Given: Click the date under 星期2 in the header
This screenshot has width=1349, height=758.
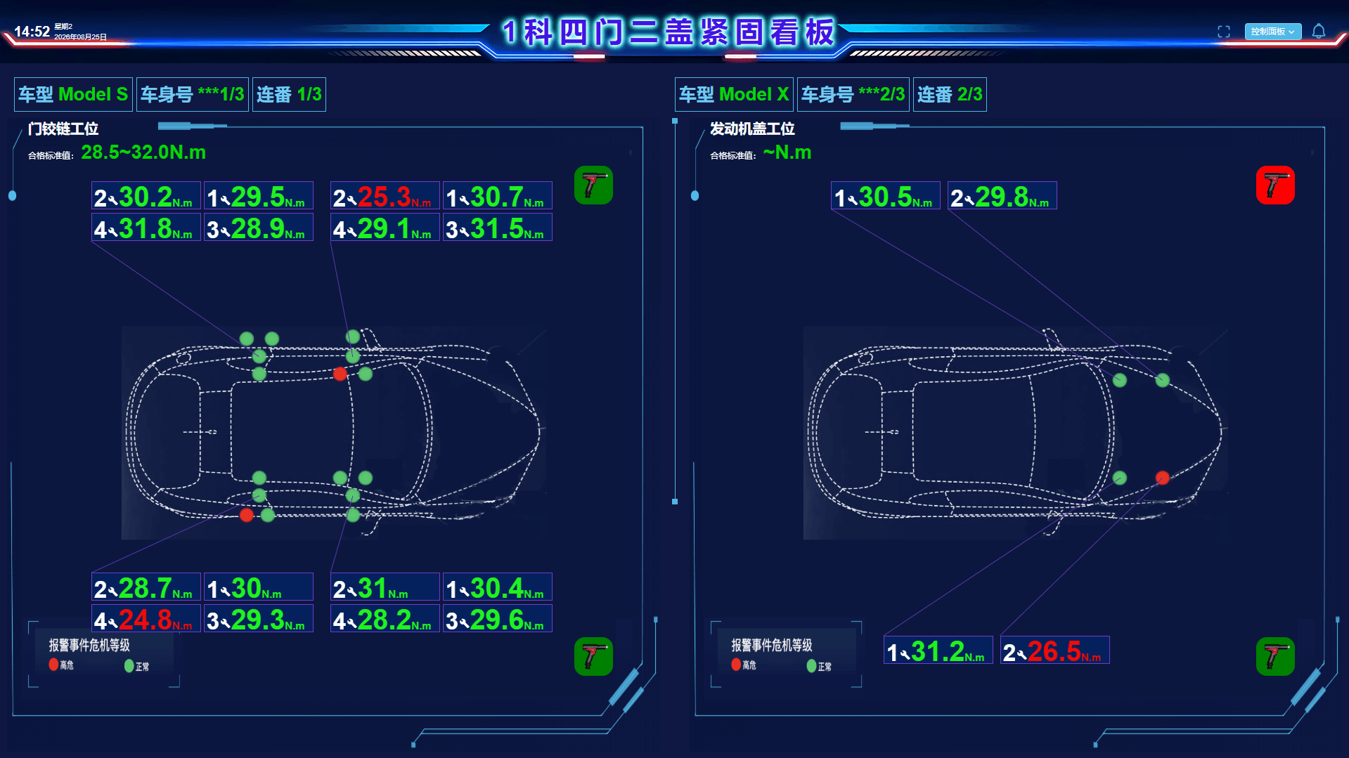Looking at the screenshot, I should [x=80, y=37].
